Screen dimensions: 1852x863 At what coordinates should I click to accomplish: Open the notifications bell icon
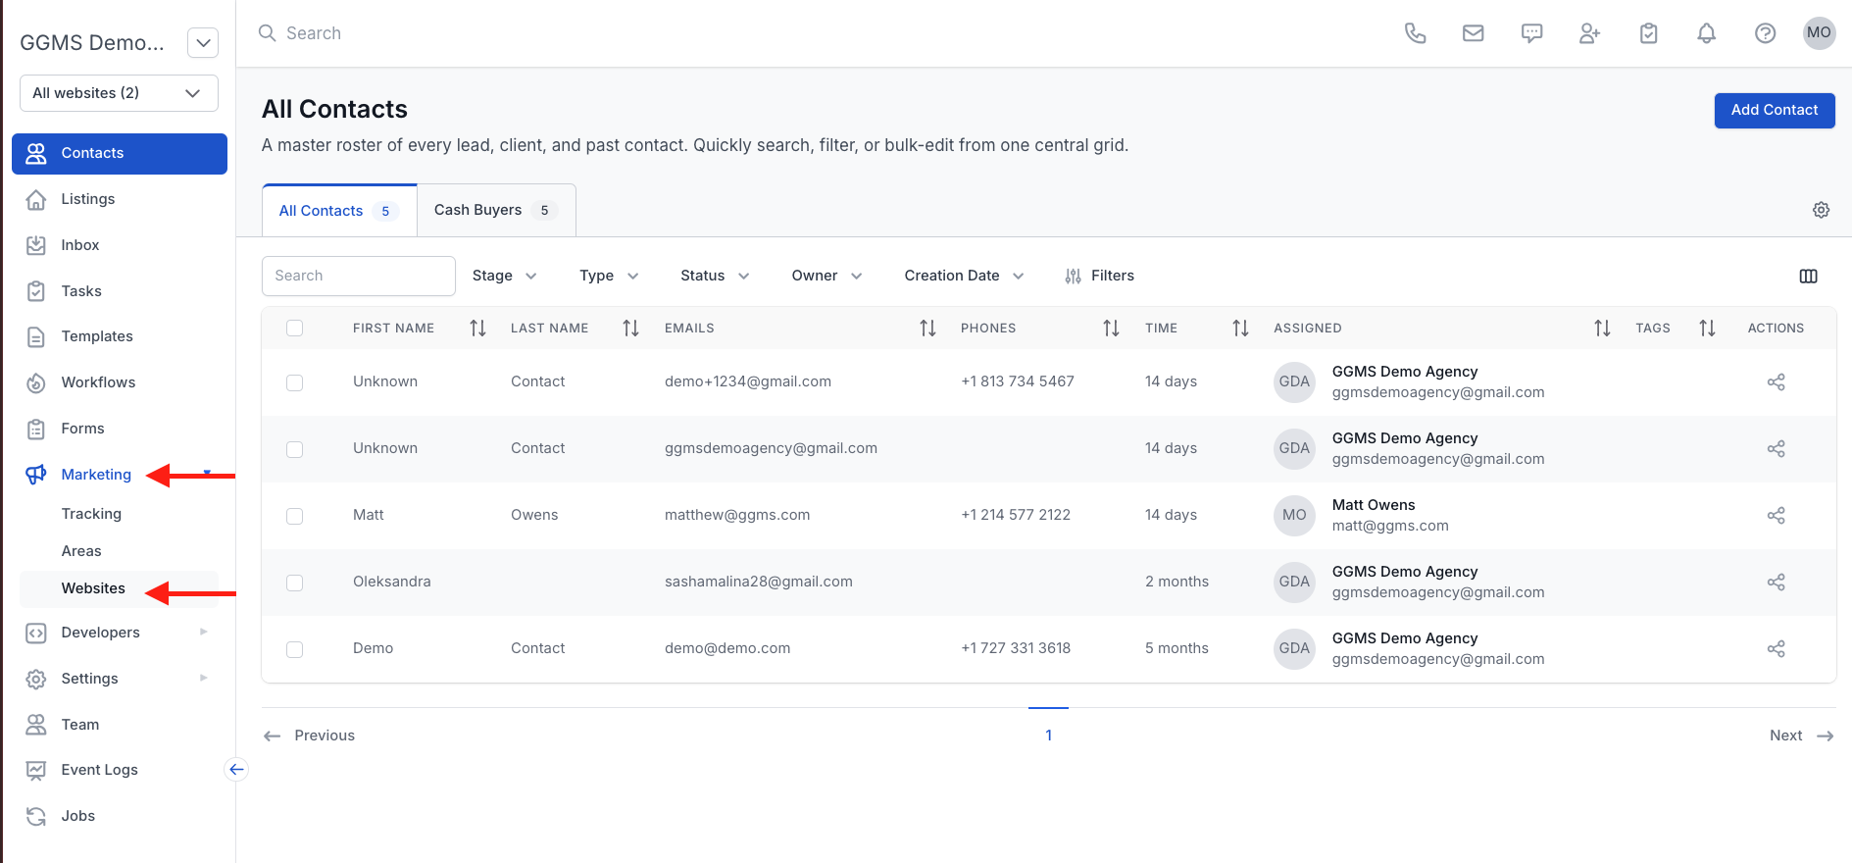(x=1706, y=33)
